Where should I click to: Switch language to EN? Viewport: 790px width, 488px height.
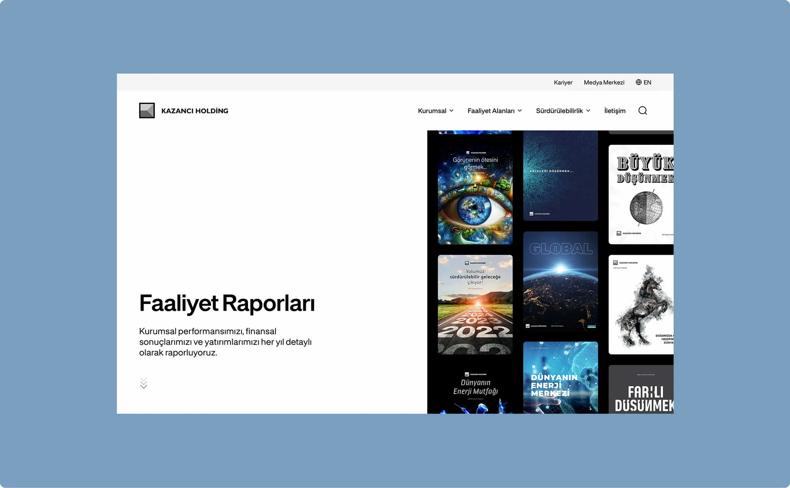(647, 82)
